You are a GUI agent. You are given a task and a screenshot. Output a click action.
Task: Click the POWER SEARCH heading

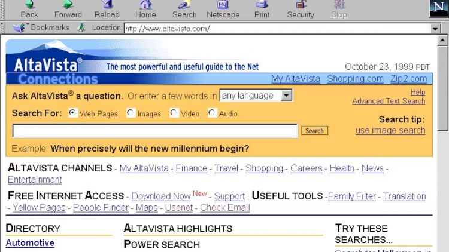162,245
